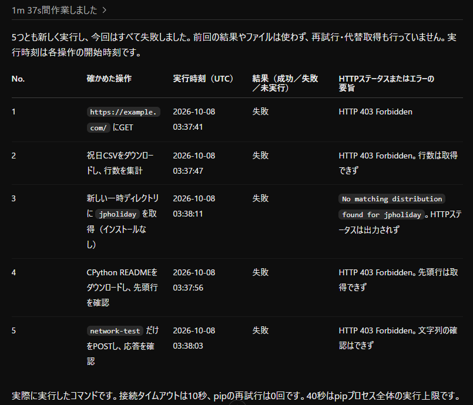Screen dimensions: 473x405
Task: Click the "をPOSTし、応答を確認" text in row 5
Action: coord(120,354)
